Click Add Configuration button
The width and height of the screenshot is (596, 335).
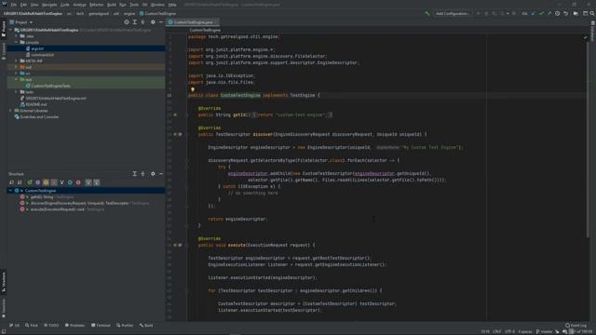click(453, 13)
